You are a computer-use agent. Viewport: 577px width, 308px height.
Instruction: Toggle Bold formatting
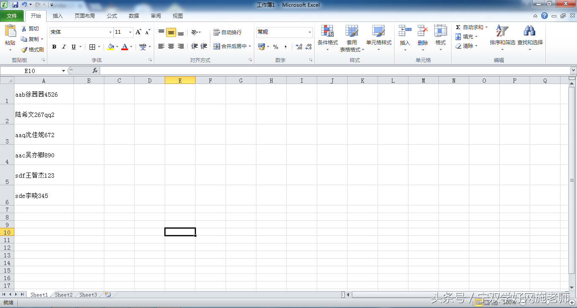pos(54,47)
